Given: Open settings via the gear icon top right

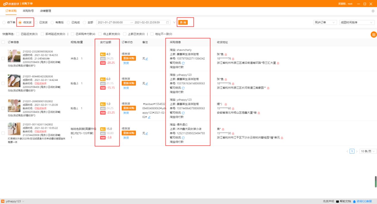Looking at the screenshot, I should (x=373, y=10).
